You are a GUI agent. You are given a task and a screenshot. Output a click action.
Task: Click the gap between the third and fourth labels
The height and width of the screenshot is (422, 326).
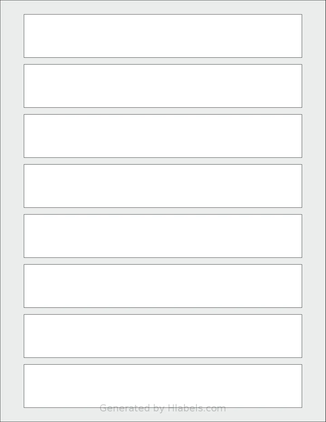(163, 161)
